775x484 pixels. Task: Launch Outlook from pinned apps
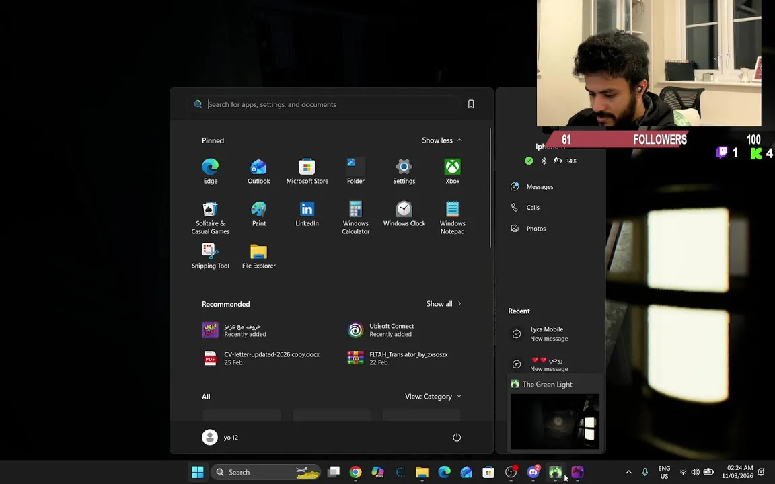pos(258,171)
